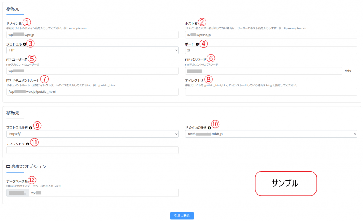Click the データベース名 input field
Viewport: 363px width, 221px height.
point(104,193)
